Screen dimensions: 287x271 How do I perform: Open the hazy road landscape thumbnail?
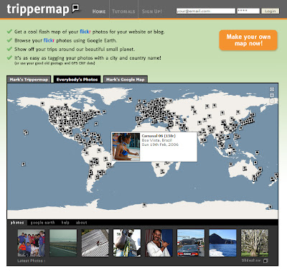pos(63,243)
